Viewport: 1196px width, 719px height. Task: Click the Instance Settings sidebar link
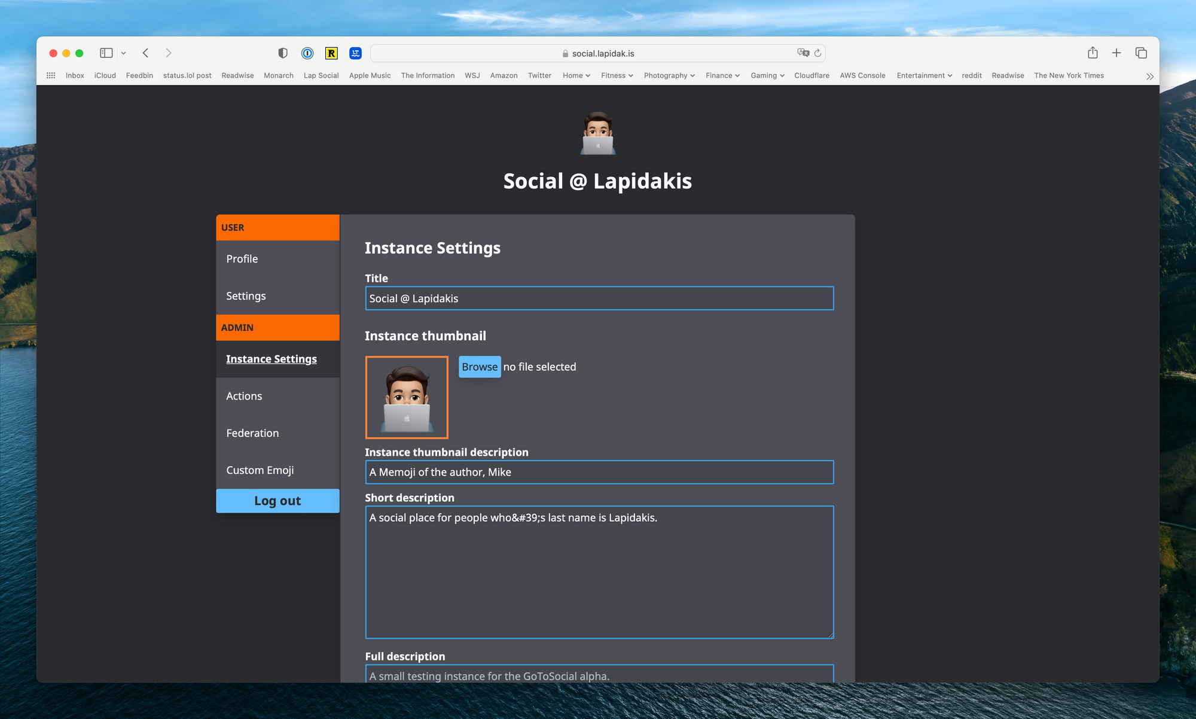coord(271,358)
